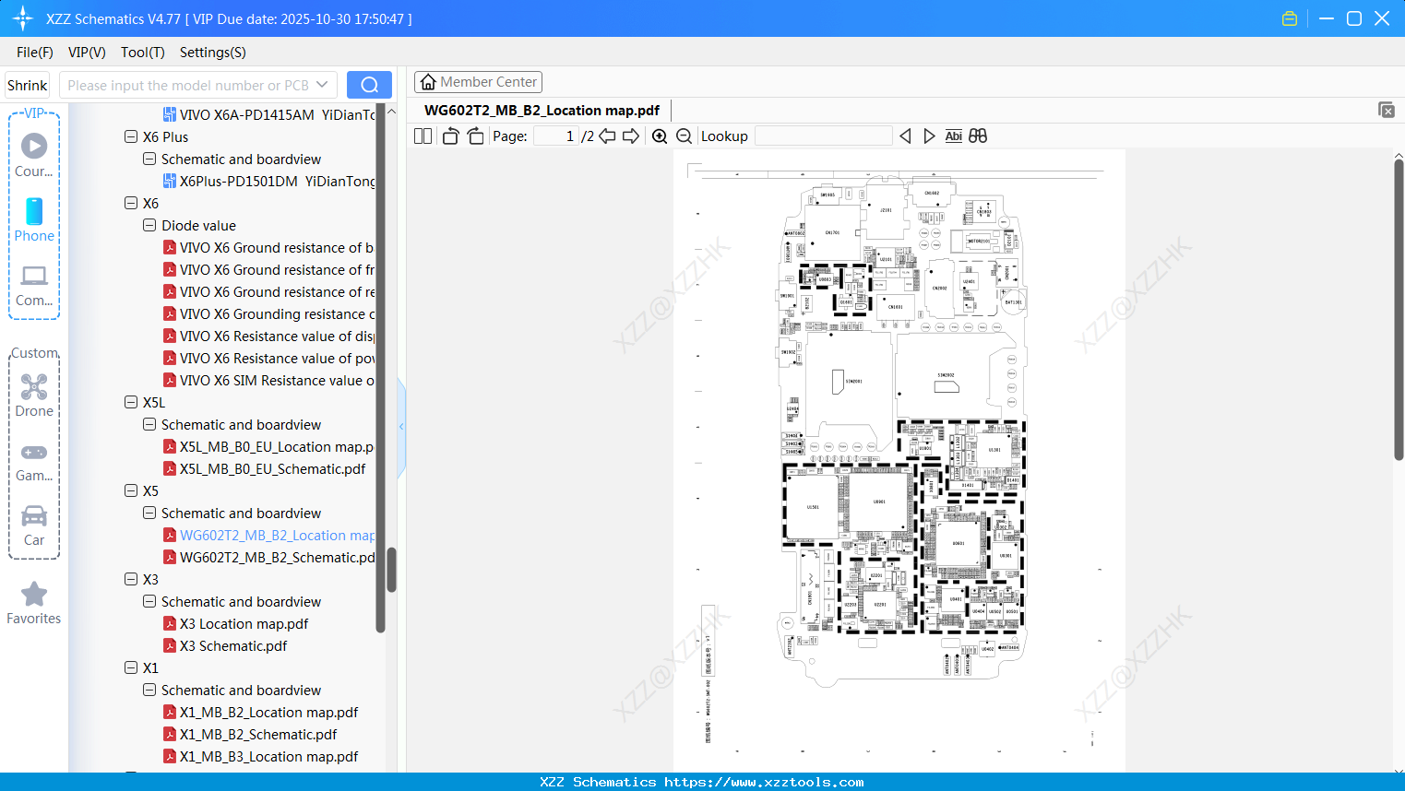
Task: Click the Member Center button
Action: (x=478, y=81)
